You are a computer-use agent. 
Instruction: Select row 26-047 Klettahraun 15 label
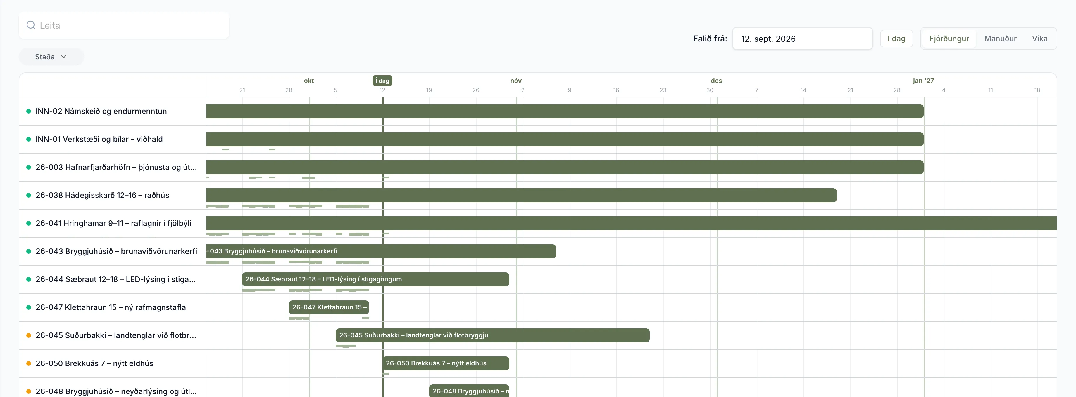[x=111, y=307]
